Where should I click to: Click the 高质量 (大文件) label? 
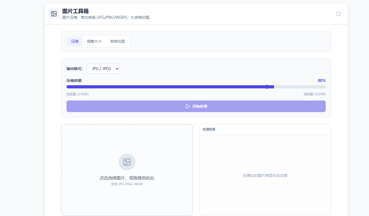point(314,94)
